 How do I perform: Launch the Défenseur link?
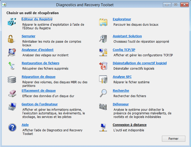(121, 104)
